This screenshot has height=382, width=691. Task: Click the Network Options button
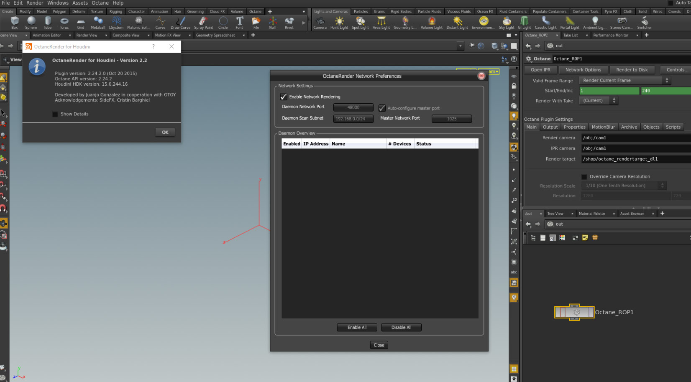583,70
